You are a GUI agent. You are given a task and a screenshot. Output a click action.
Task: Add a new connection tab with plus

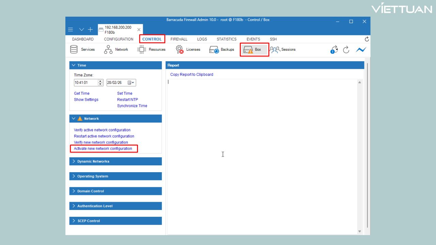click(x=90, y=30)
